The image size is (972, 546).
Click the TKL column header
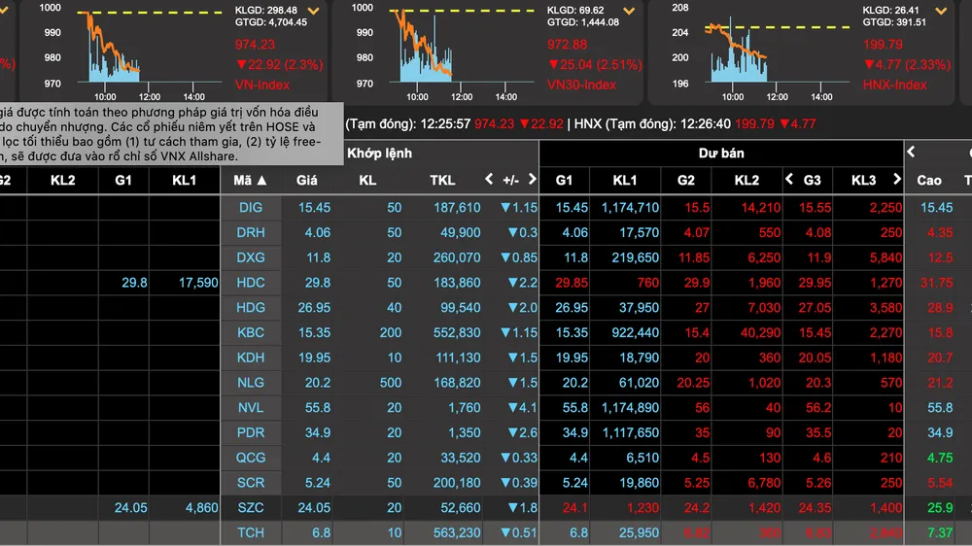[x=442, y=181]
